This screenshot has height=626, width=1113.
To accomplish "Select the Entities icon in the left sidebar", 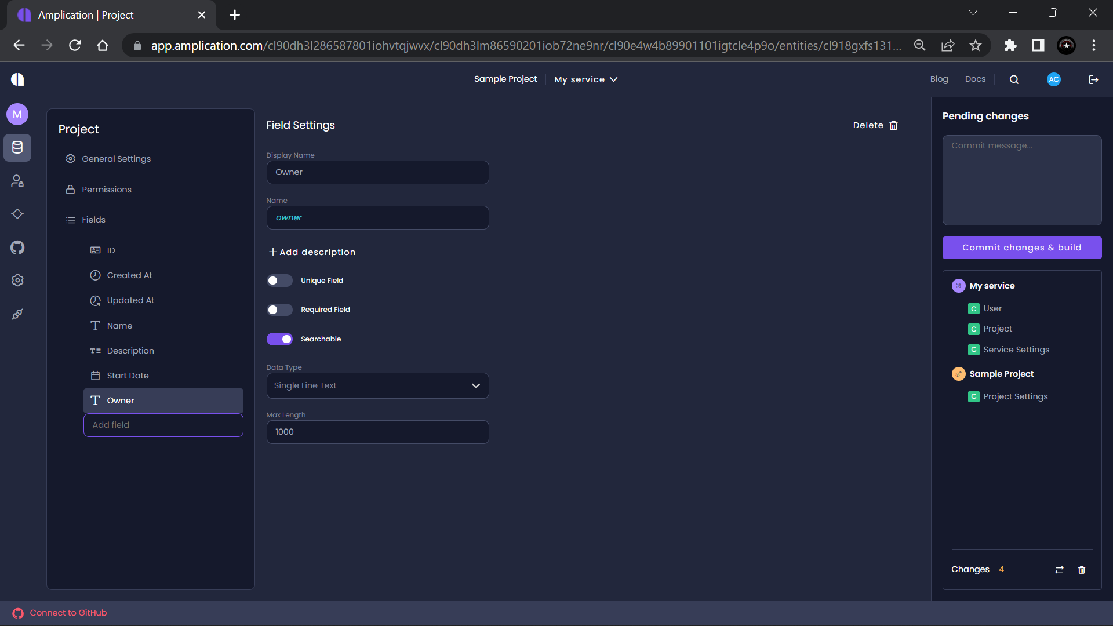I will click(x=17, y=148).
